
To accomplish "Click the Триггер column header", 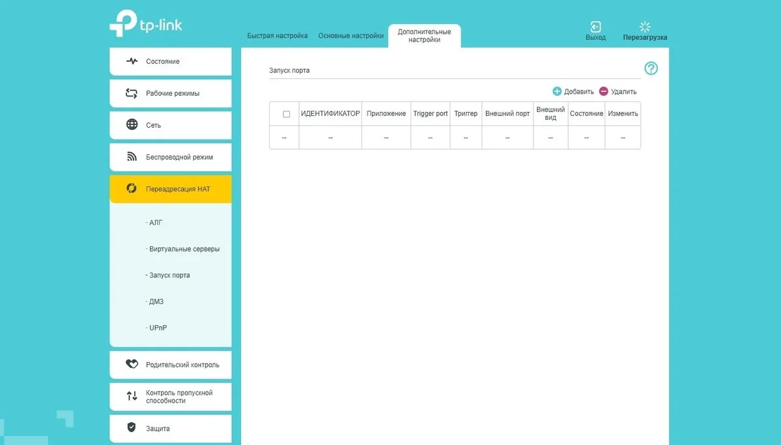I will [466, 113].
